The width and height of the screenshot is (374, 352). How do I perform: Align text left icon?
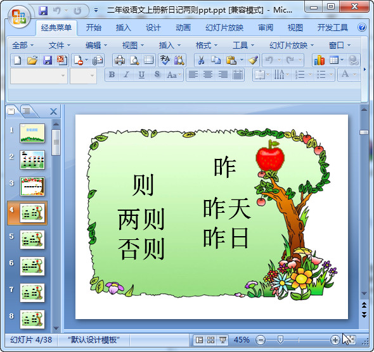193,75
